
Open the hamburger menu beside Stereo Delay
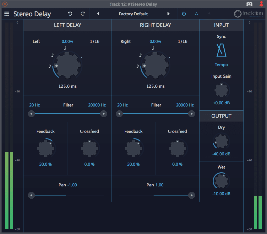click(7, 14)
